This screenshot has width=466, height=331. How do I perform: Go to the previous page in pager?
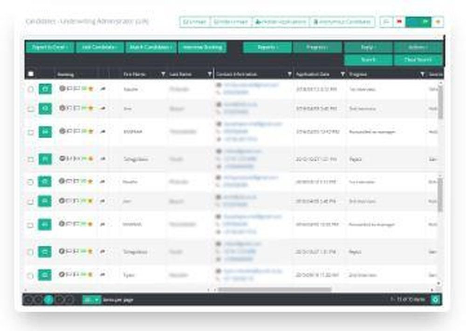38,299
